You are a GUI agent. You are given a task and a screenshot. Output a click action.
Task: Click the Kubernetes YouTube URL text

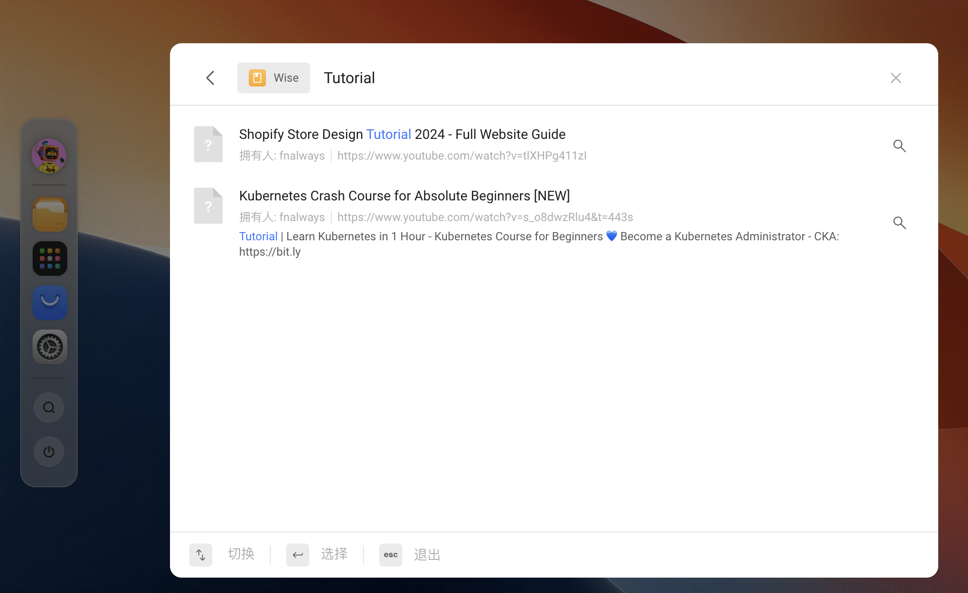(x=485, y=217)
